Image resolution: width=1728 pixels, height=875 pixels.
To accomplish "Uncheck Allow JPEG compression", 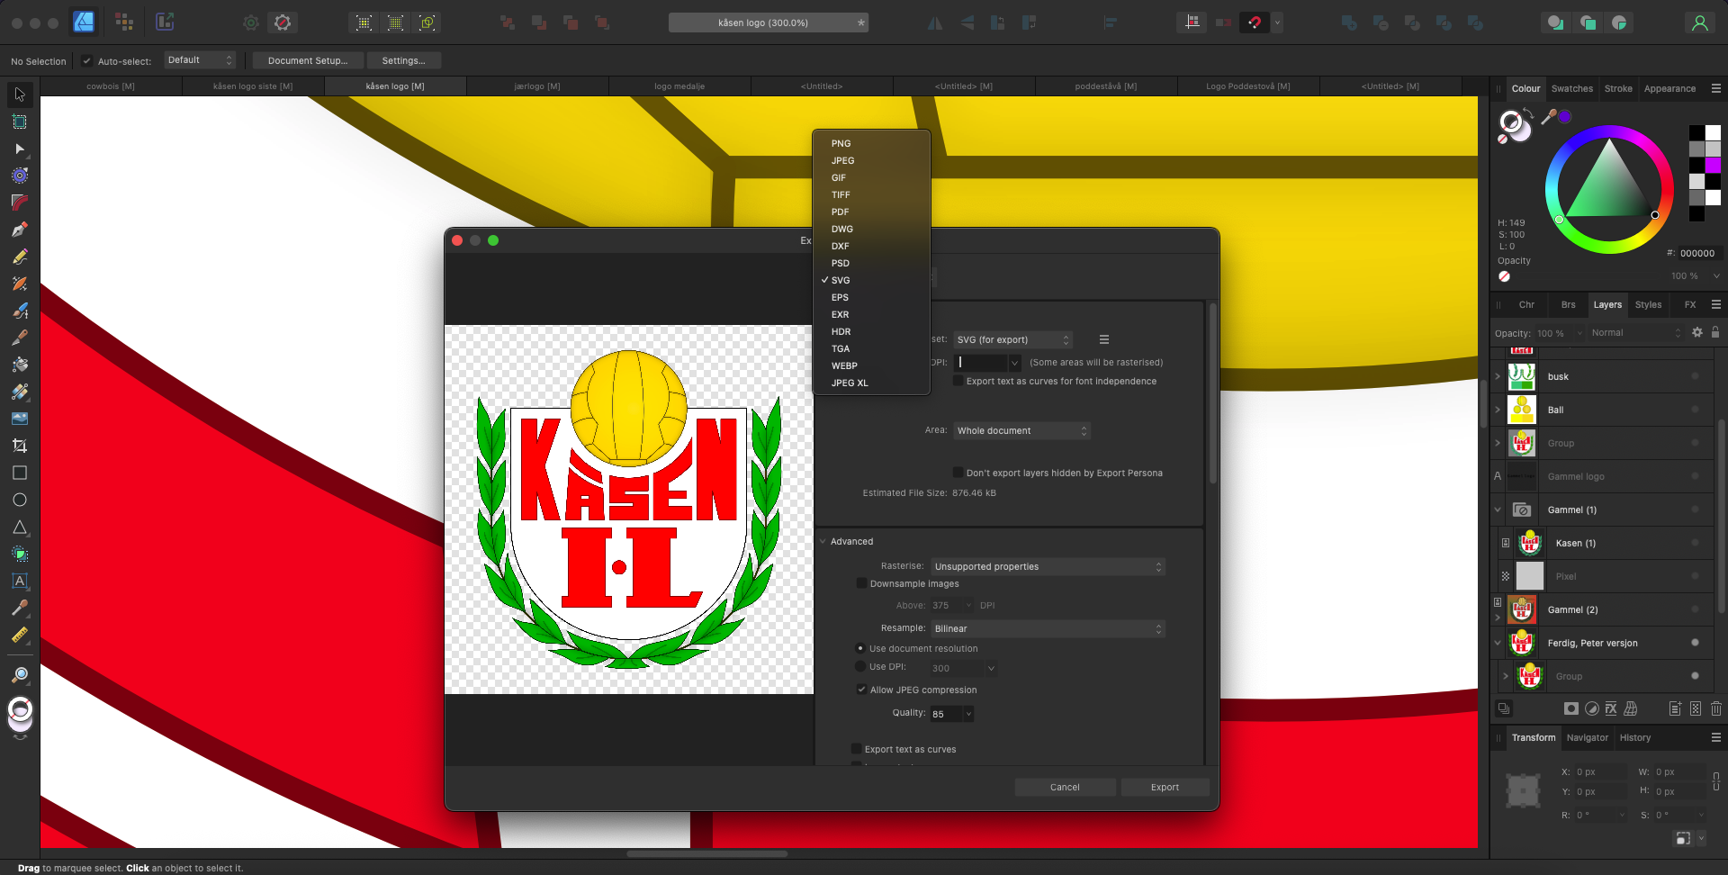I will pos(861,690).
